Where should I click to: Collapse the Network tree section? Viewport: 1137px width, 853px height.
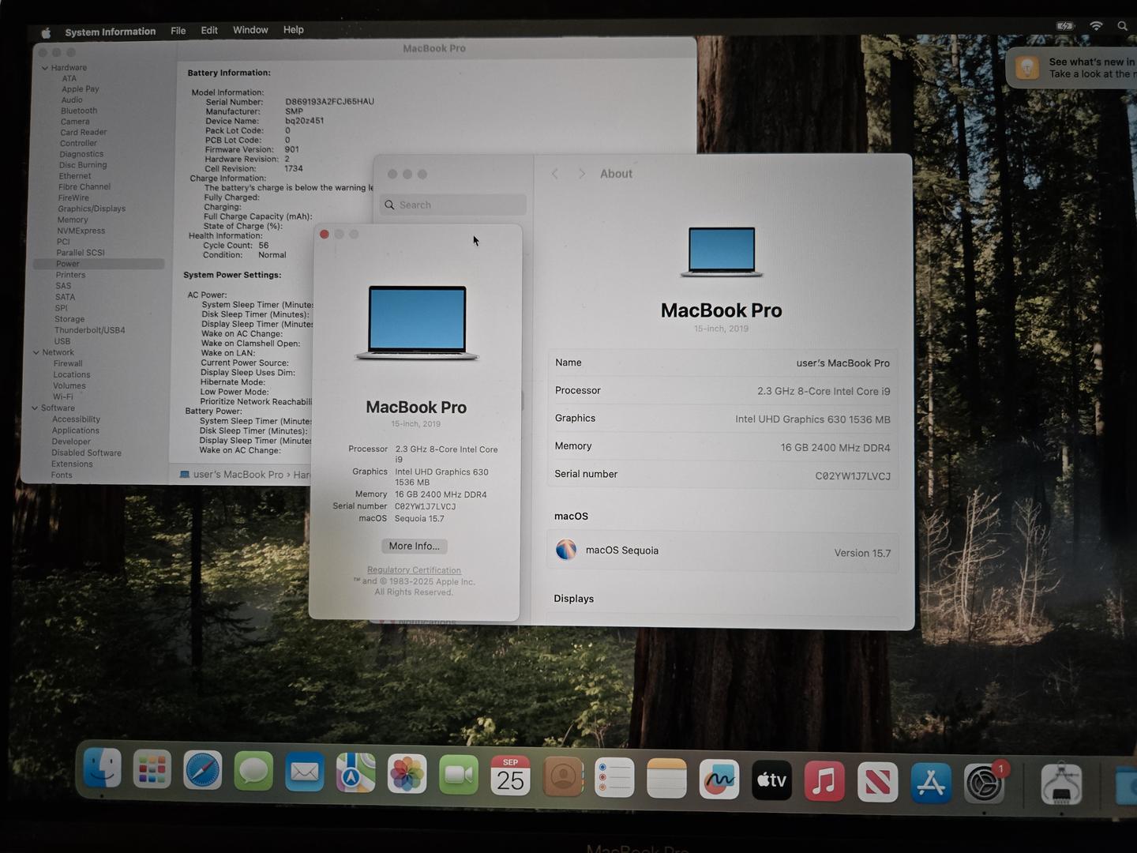[x=36, y=352]
